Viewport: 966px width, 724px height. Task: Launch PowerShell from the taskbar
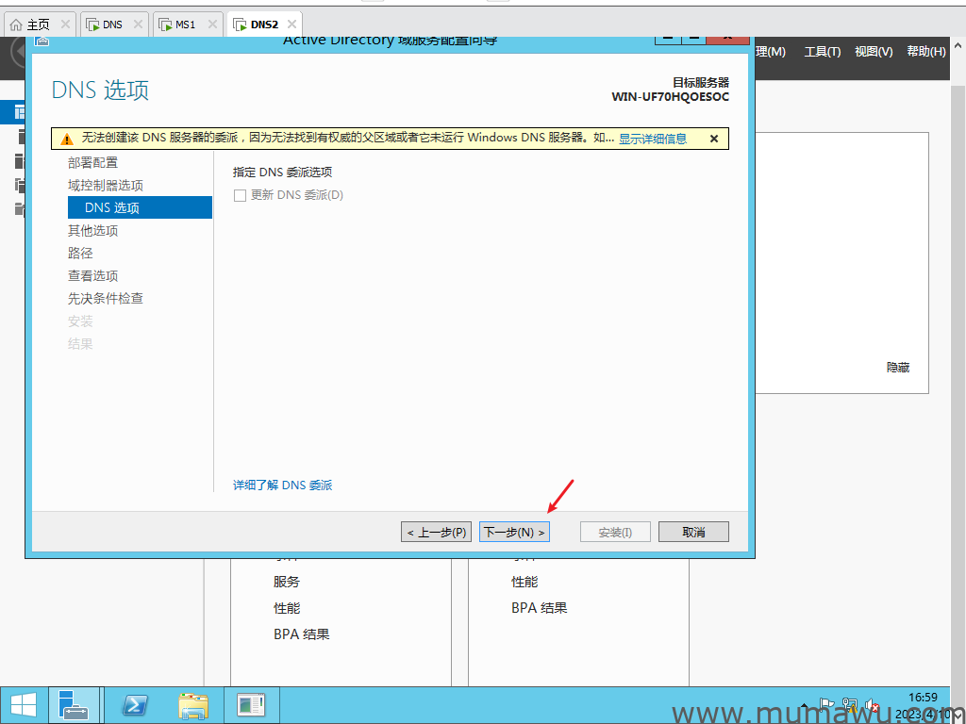[x=135, y=704]
